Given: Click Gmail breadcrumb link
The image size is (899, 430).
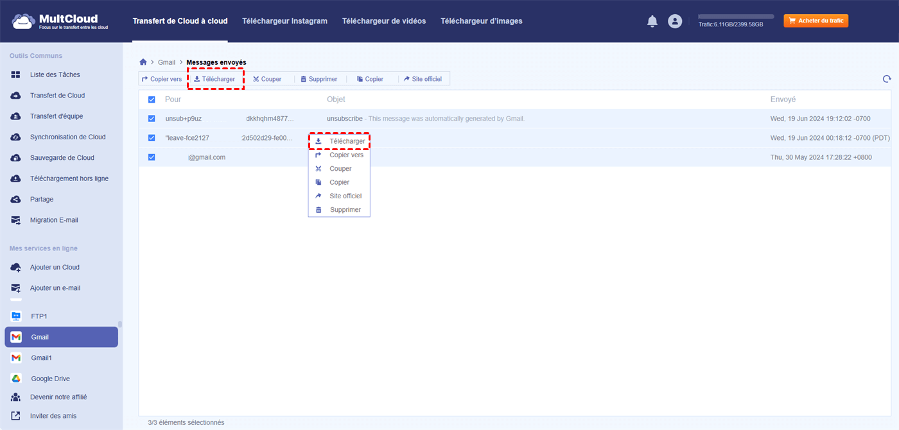Looking at the screenshot, I should [x=167, y=62].
